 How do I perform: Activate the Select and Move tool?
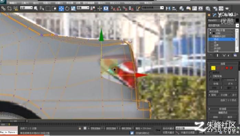[x=61, y=9]
